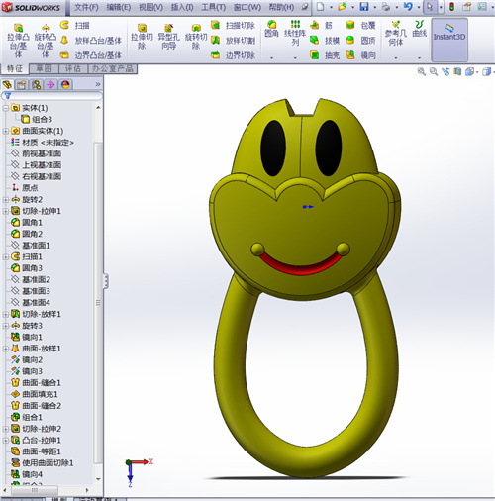This screenshot has width=495, height=501.
Task: Select the 旋转凸台/基体 revolve boss tool
Action: click(x=46, y=41)
